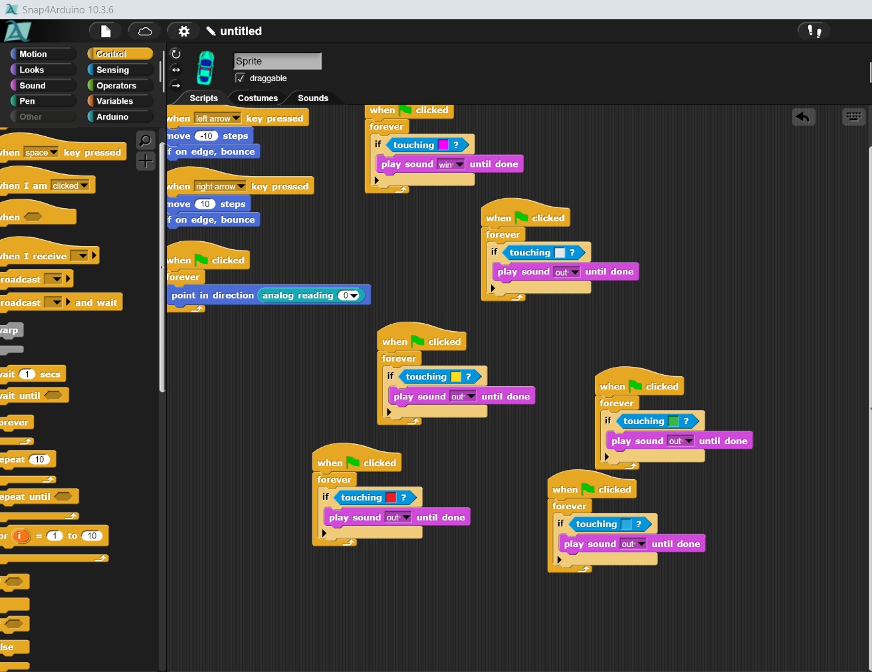Expand the when I receive block arrow
This screenshot has width=872, height=672.
coord(94,255)
